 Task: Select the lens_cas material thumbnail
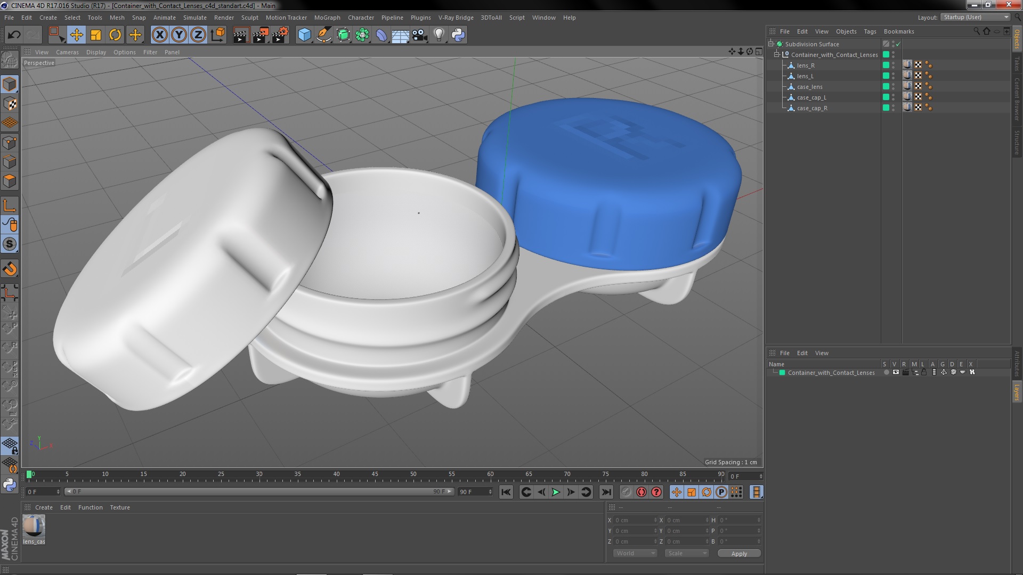[34, 527]
